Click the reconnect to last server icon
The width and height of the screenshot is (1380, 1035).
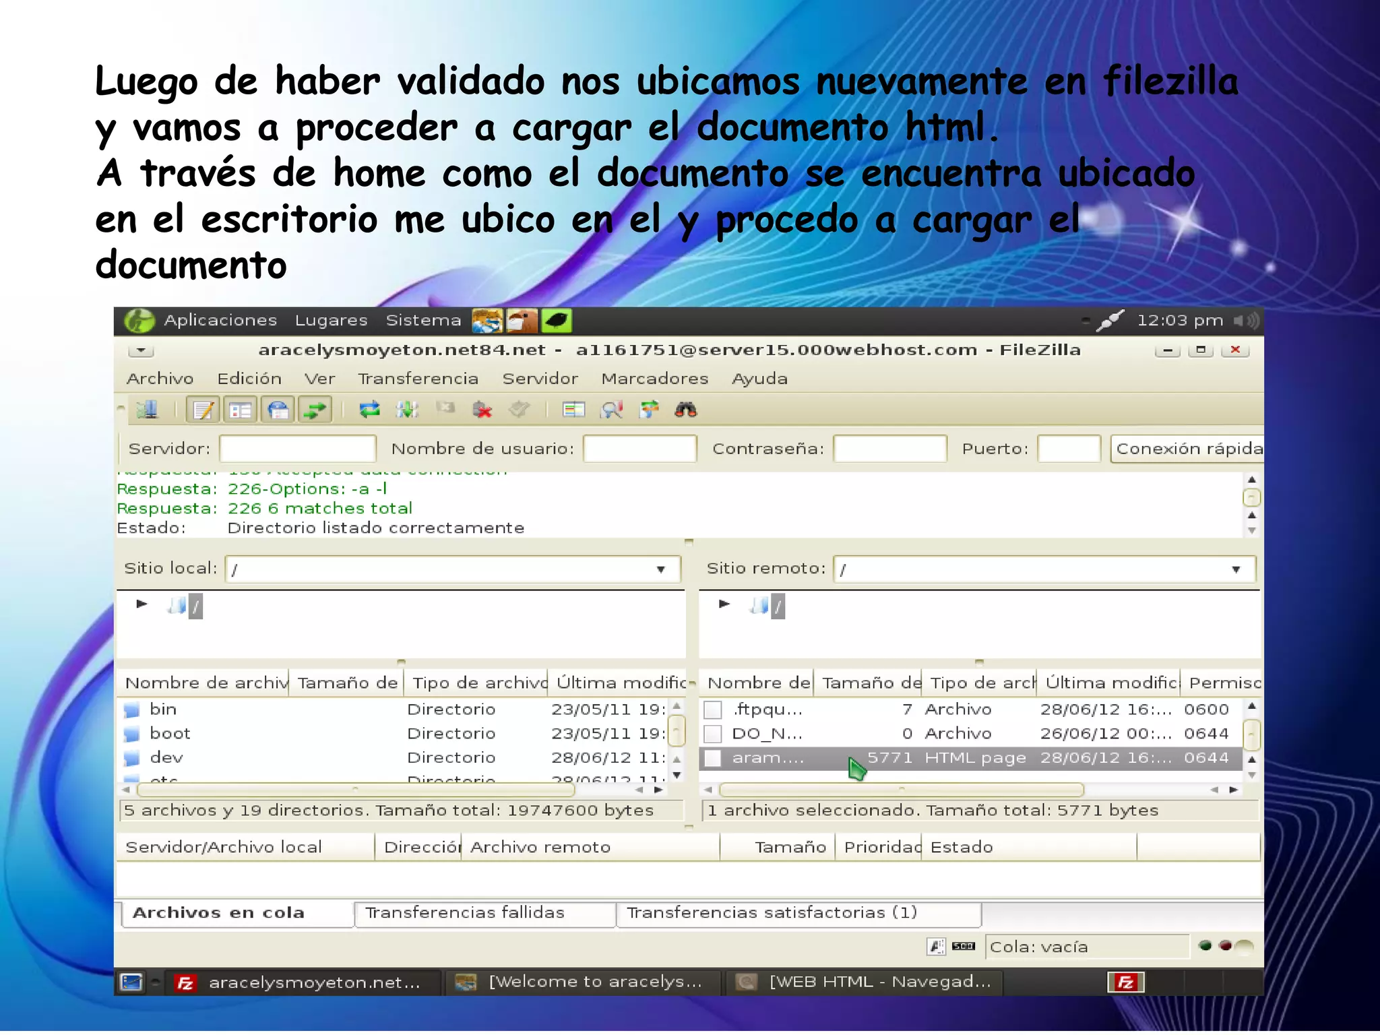point(519,410)
